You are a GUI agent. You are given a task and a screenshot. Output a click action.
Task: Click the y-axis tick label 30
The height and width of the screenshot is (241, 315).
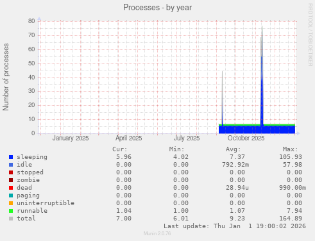pyautogui.click(x=31, y=91)
